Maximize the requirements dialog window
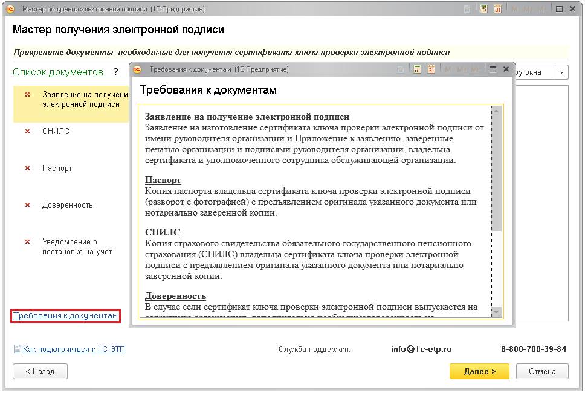This screenshot has width=585, height=393. (493, 69)
